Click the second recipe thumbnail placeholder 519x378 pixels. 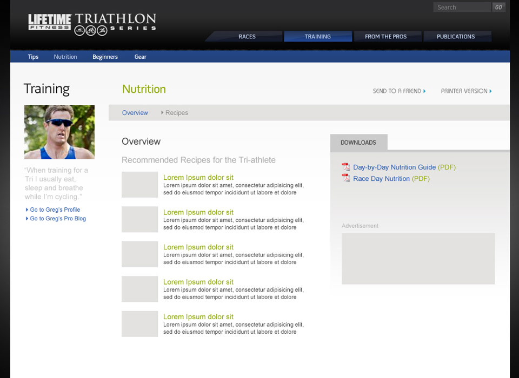tap(139, 219)
